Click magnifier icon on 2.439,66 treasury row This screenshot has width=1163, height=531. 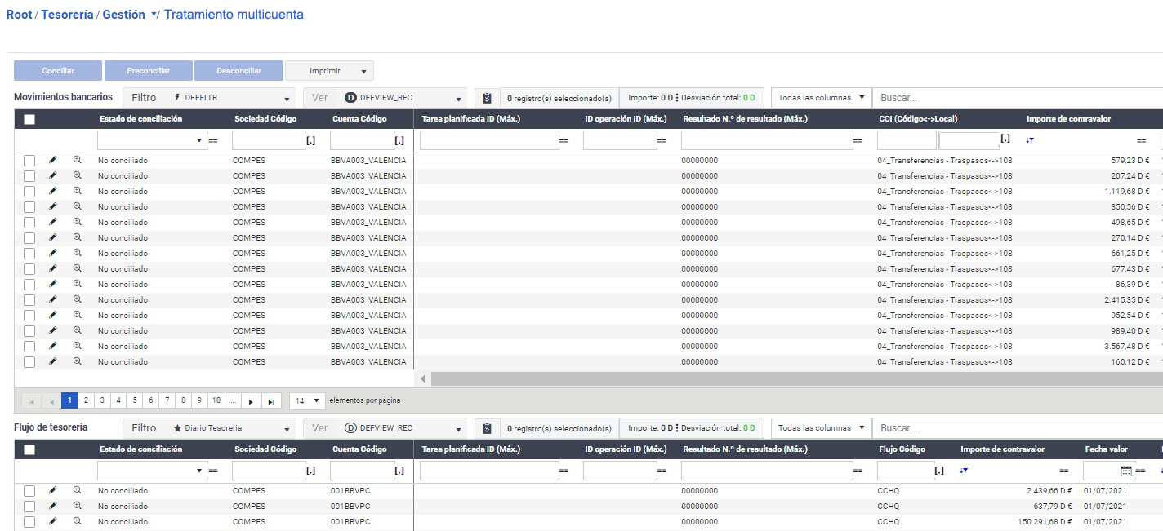pos(78,490)
